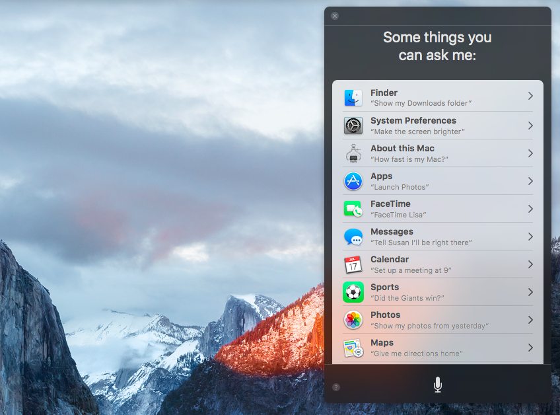The height and width of the screenshot is (415, 560).
Task: Select the Messages heading text
Action: click(x=392, y=232)
